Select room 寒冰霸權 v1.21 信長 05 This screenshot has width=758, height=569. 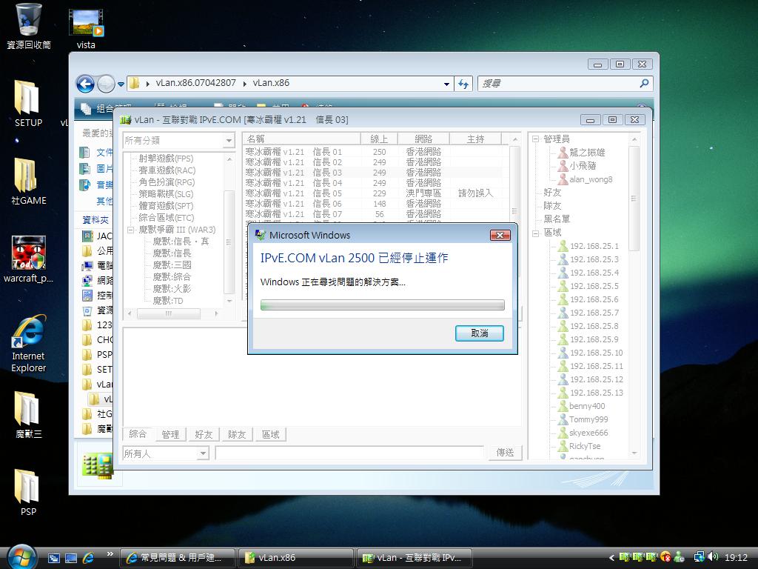click(x=373, y=193)
